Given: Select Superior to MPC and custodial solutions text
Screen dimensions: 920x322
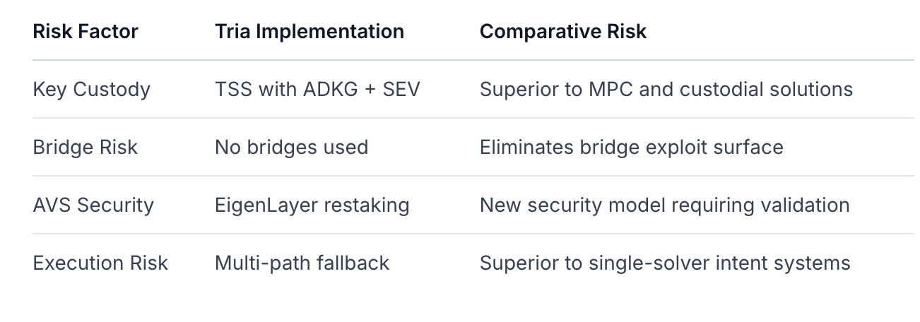Looking at the screenshot, I should click(x=666, y=90).
